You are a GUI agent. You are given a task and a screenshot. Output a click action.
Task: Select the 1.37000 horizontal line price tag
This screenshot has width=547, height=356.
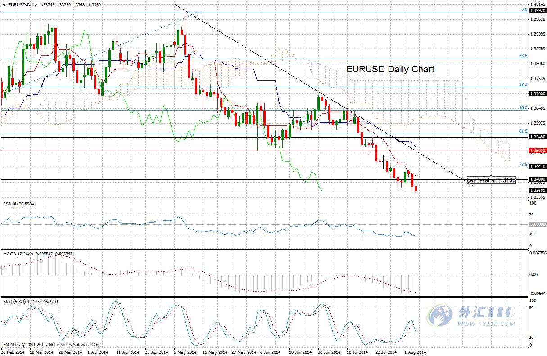(x=538, y=93)
